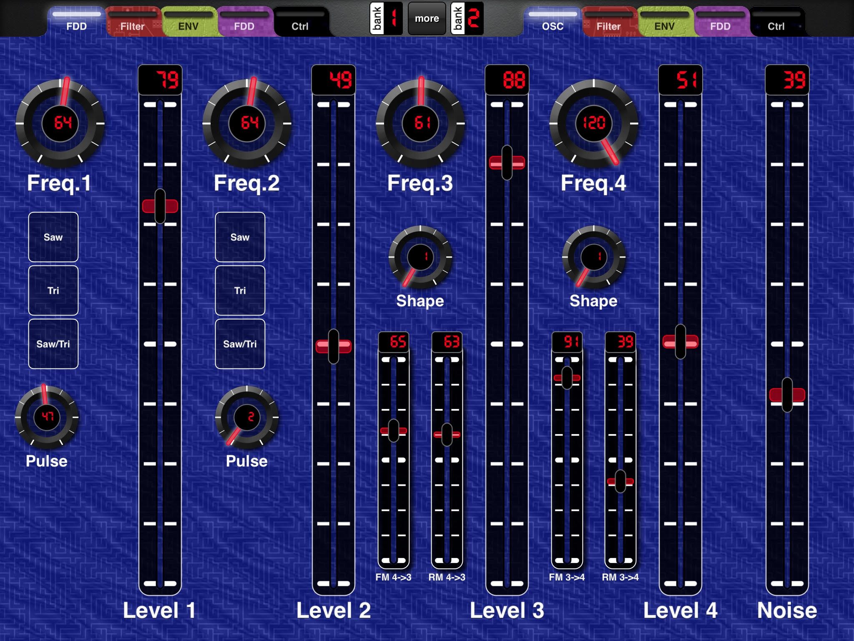854x641 pixels.
Task: Click the Level 4 value display reading 51
Action: click(x=681, y=80)
